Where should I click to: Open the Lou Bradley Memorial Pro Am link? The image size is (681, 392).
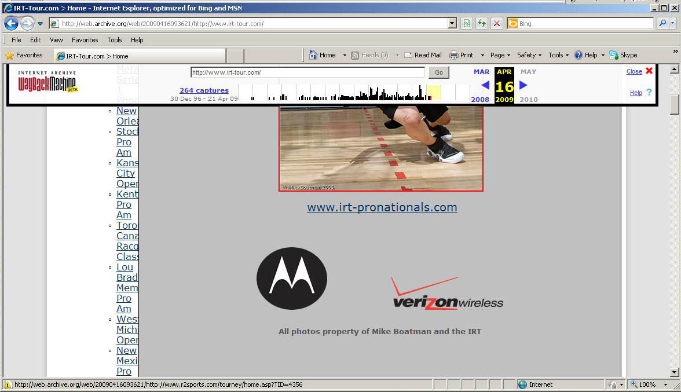(127, 288)
